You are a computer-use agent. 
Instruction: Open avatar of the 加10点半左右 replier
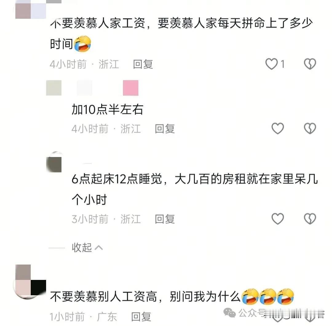[x=54, y=88]
